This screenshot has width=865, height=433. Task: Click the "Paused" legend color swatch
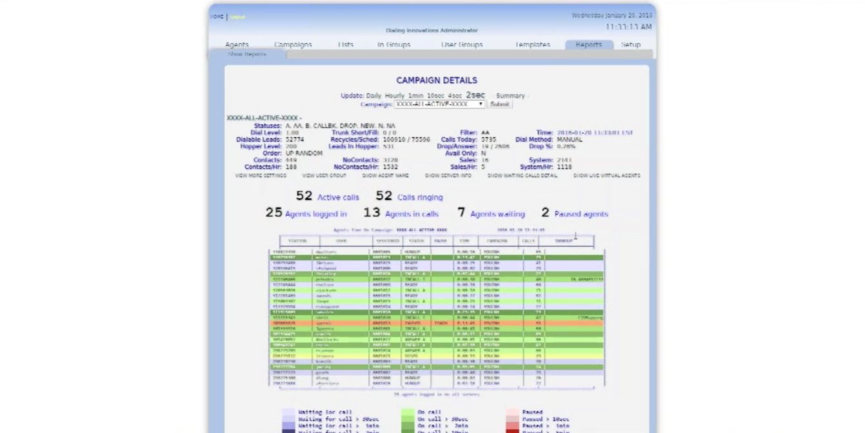[512, 412]
